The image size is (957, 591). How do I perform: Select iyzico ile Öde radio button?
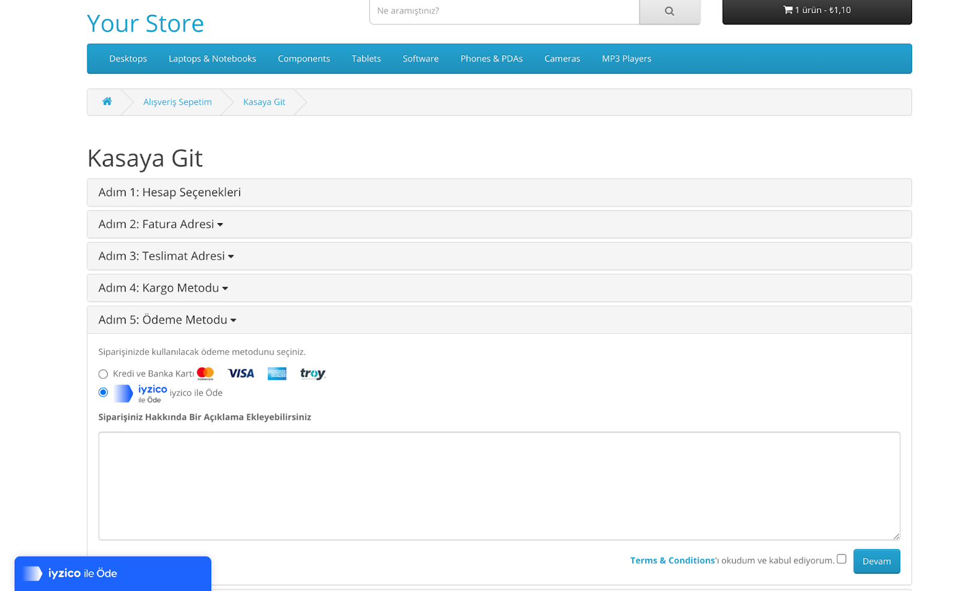103,392
